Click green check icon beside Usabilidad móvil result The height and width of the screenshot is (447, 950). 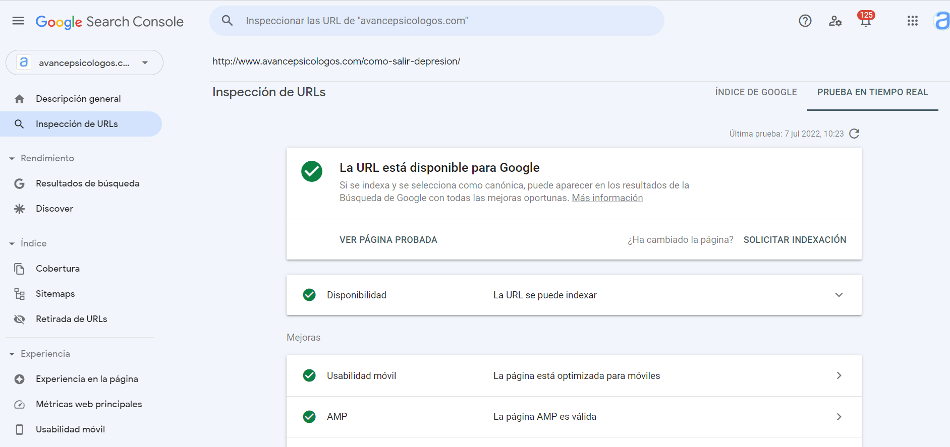(x=309, y=375)
